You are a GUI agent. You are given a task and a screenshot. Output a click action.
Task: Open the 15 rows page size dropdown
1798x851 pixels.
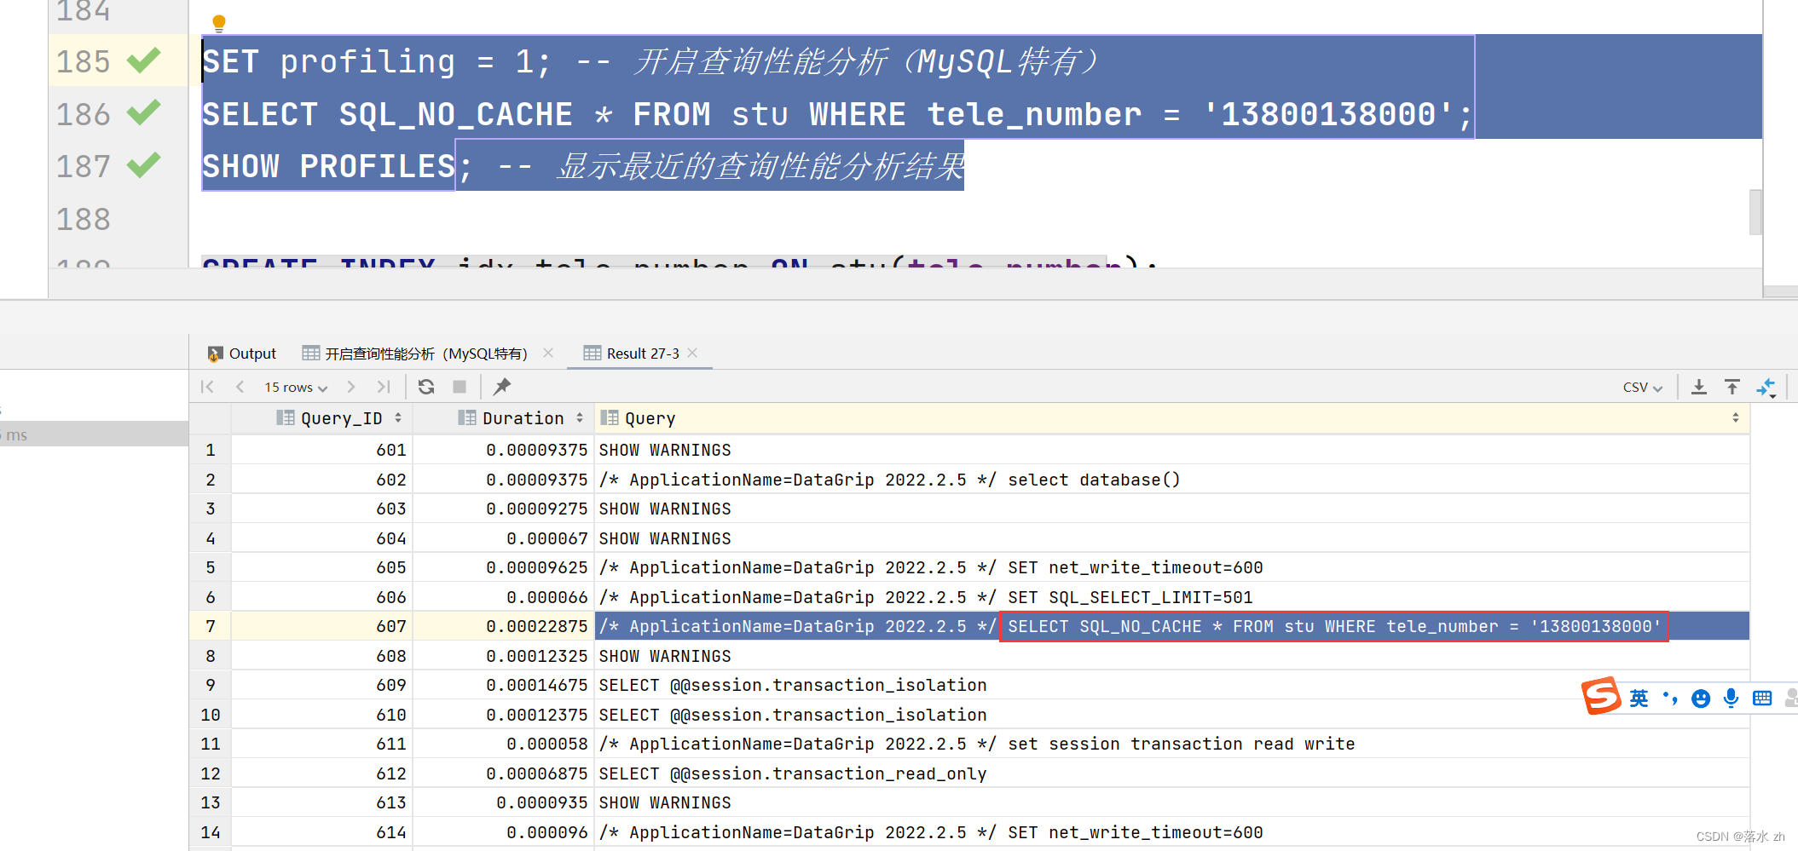point(296,388)
